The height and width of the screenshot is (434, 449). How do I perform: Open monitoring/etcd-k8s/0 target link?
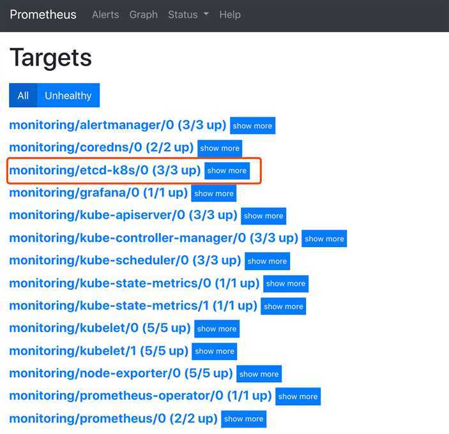point(105,170)
